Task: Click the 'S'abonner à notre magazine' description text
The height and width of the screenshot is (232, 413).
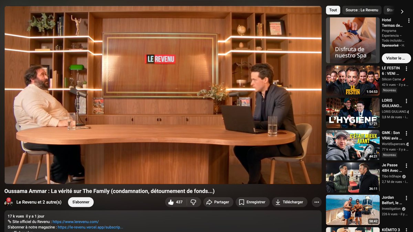Action: tap(32, 227)
